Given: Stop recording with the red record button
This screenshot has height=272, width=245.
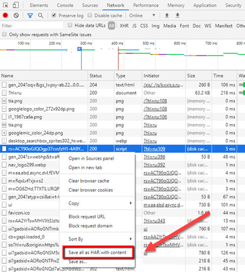Looking at the screenshot, I should click(x=5, y=16).
